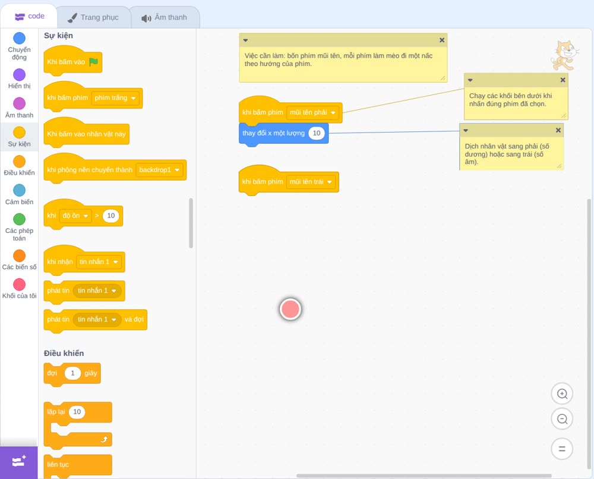Screen dimensions: 594x479
Task: Click the add extension button
Action: 18,462
